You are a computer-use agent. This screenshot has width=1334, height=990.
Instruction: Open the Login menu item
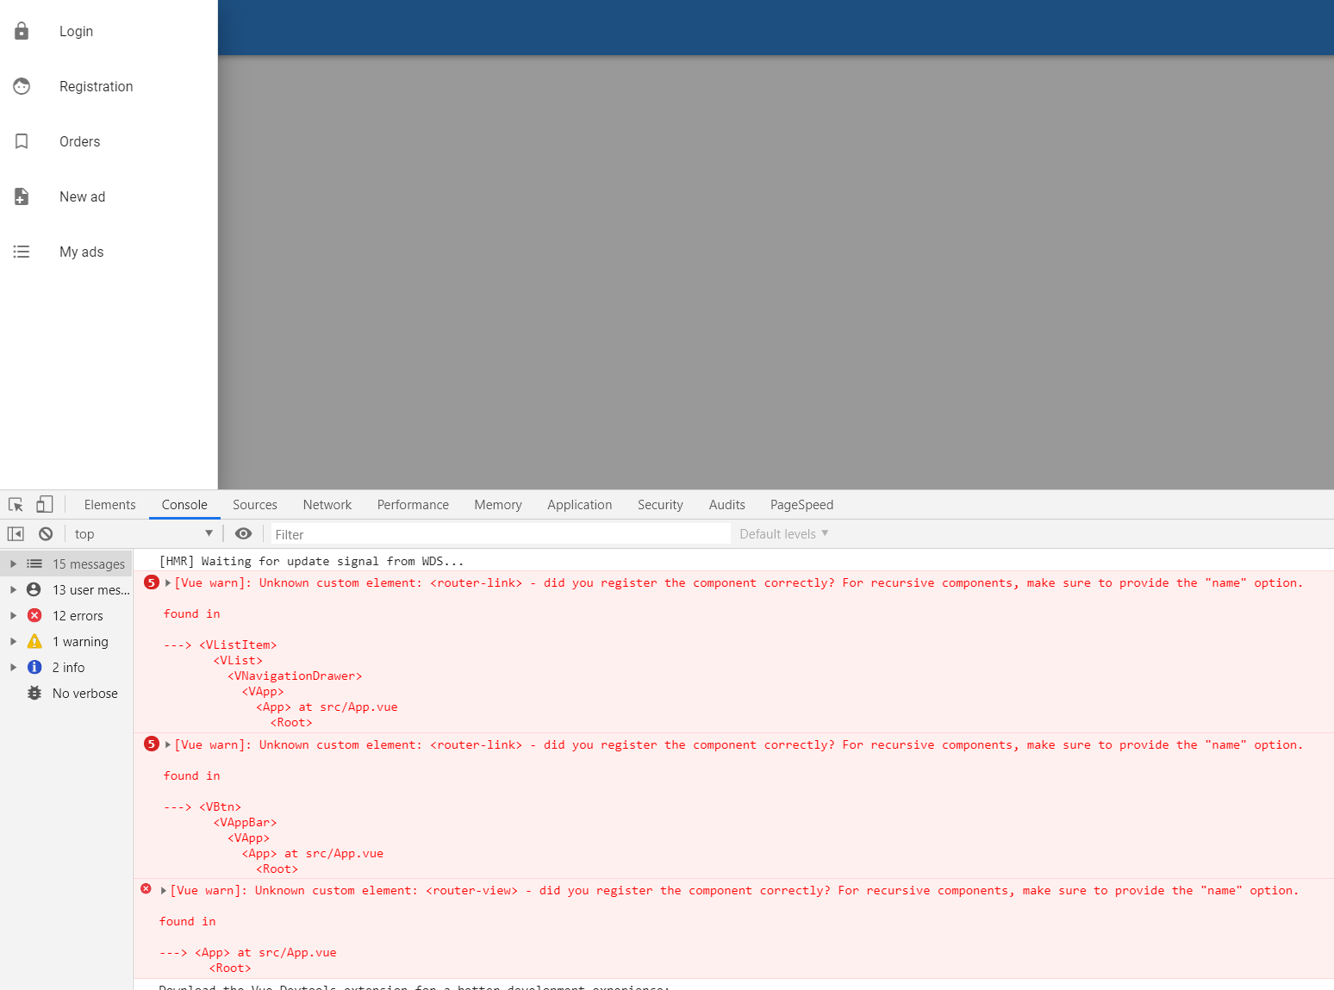(109, 31)
